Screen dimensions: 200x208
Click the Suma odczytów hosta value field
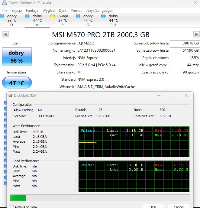(185, 43)
